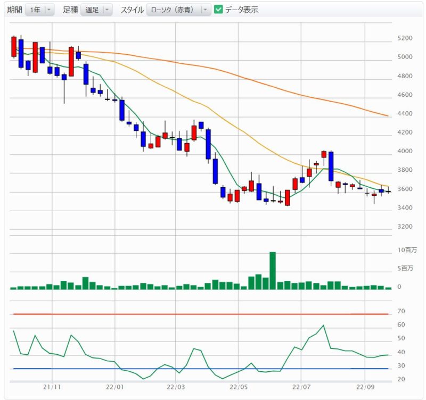Open the 期間 dropdown showing 1年
The image size is (426, 400).
(x=40, y=10)
